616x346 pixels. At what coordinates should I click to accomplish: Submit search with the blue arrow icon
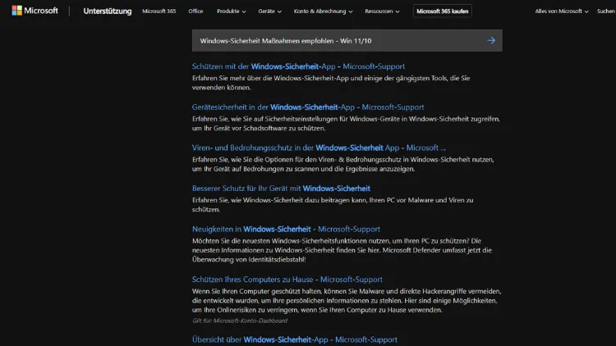tap(491, 40)
